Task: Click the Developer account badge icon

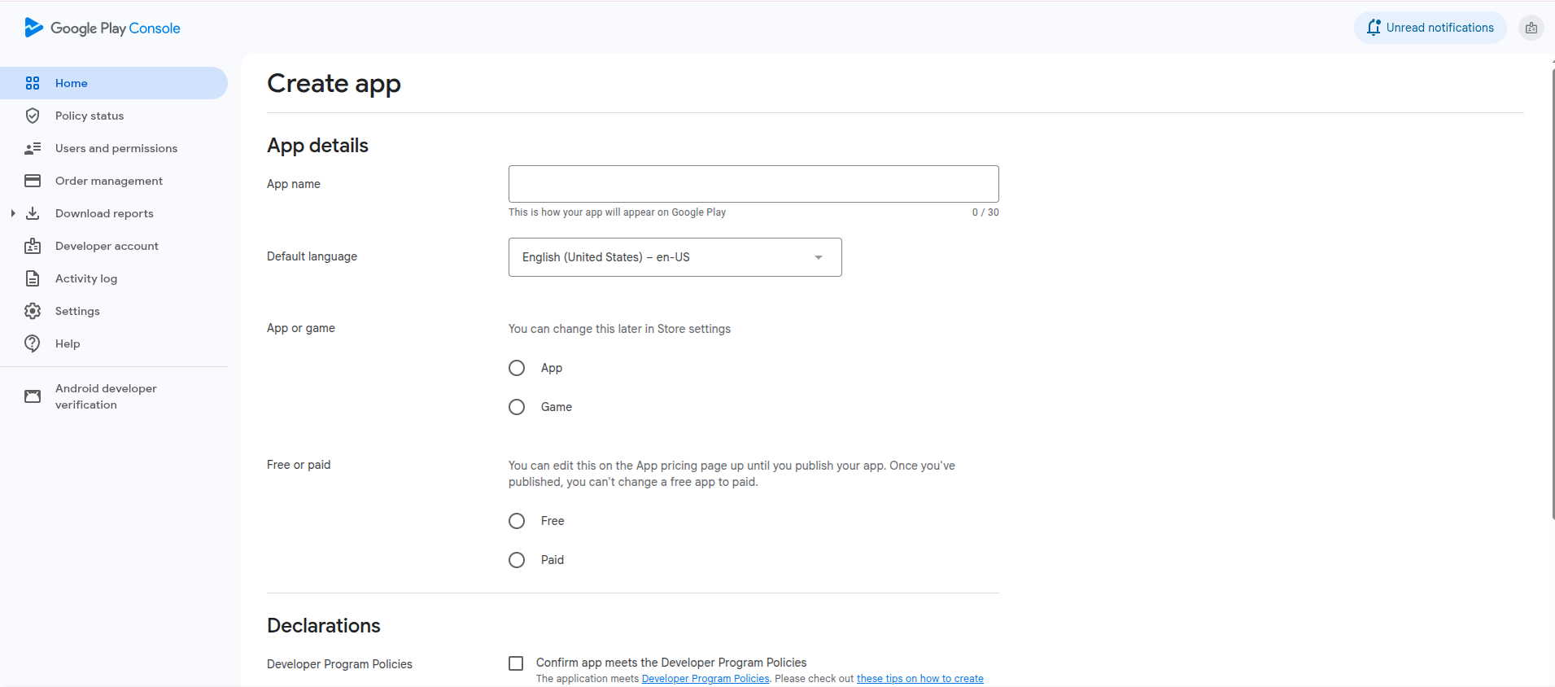Action: click(33, 246)
